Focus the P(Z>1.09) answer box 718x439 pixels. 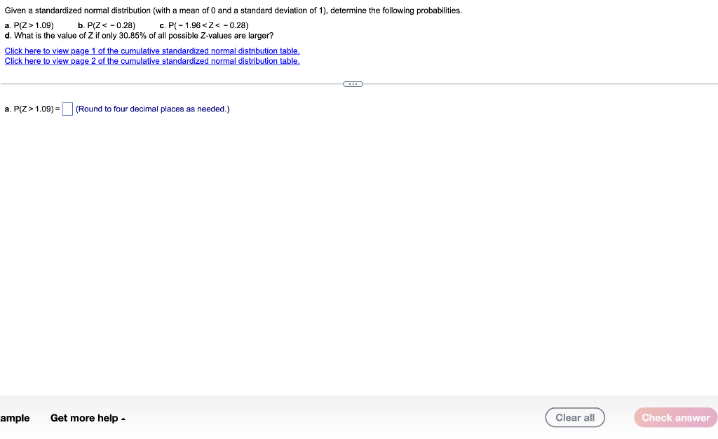tap(67, 109)
